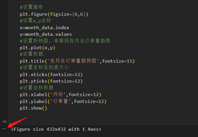The image size is (198, 137).
Task: Place cursor on x=month_data.index line
Action: 45,28
